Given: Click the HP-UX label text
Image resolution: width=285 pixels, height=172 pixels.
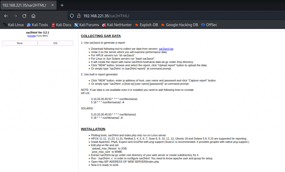Looking at the screenshot, I should (85, 93).
